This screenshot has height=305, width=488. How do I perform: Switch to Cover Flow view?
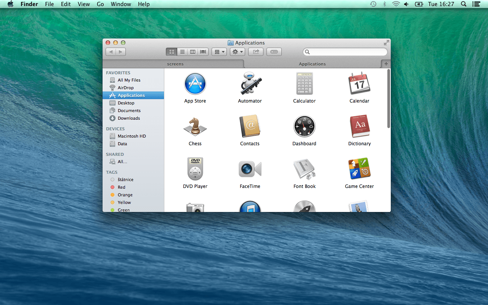click(203, 52)
